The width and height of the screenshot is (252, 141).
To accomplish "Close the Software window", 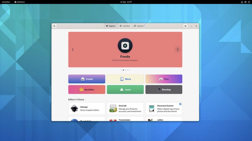I will [196, 26].
